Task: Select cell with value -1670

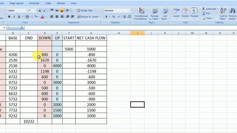Action: (91, 60)
